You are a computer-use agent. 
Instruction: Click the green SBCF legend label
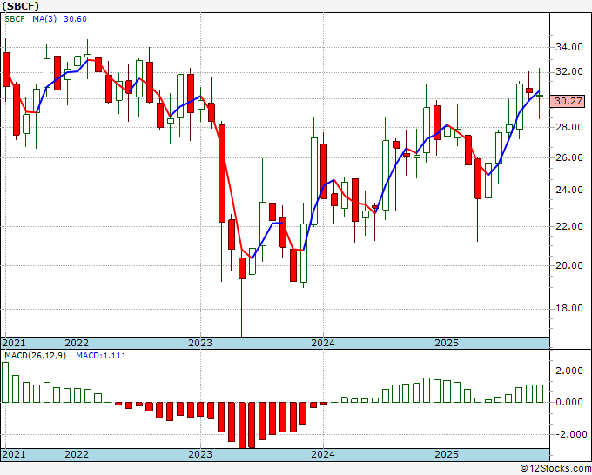pyautogui.click(x=15, y=19)
